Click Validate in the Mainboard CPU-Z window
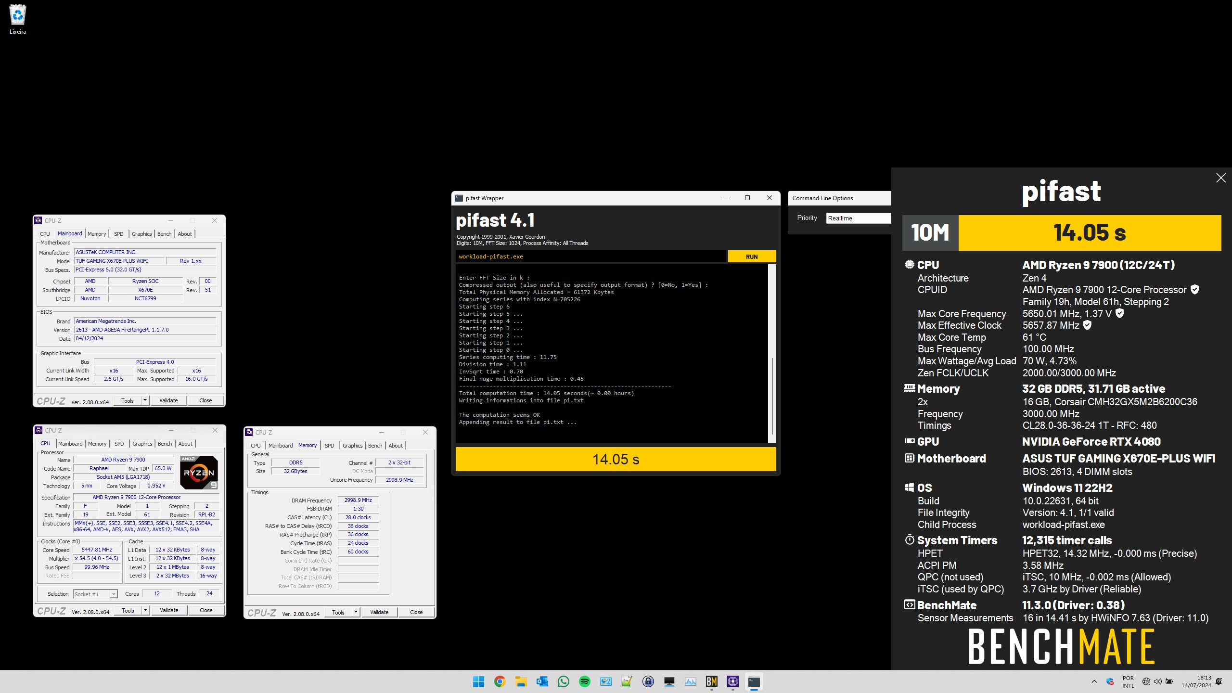This screenshot has height=693, width=1232. pyautogui.click(x=168, y=400)
